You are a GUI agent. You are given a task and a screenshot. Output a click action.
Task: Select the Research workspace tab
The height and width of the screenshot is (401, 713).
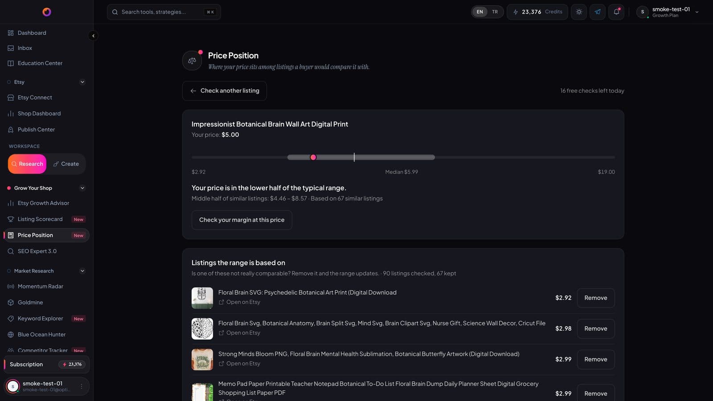click(27, 164)
